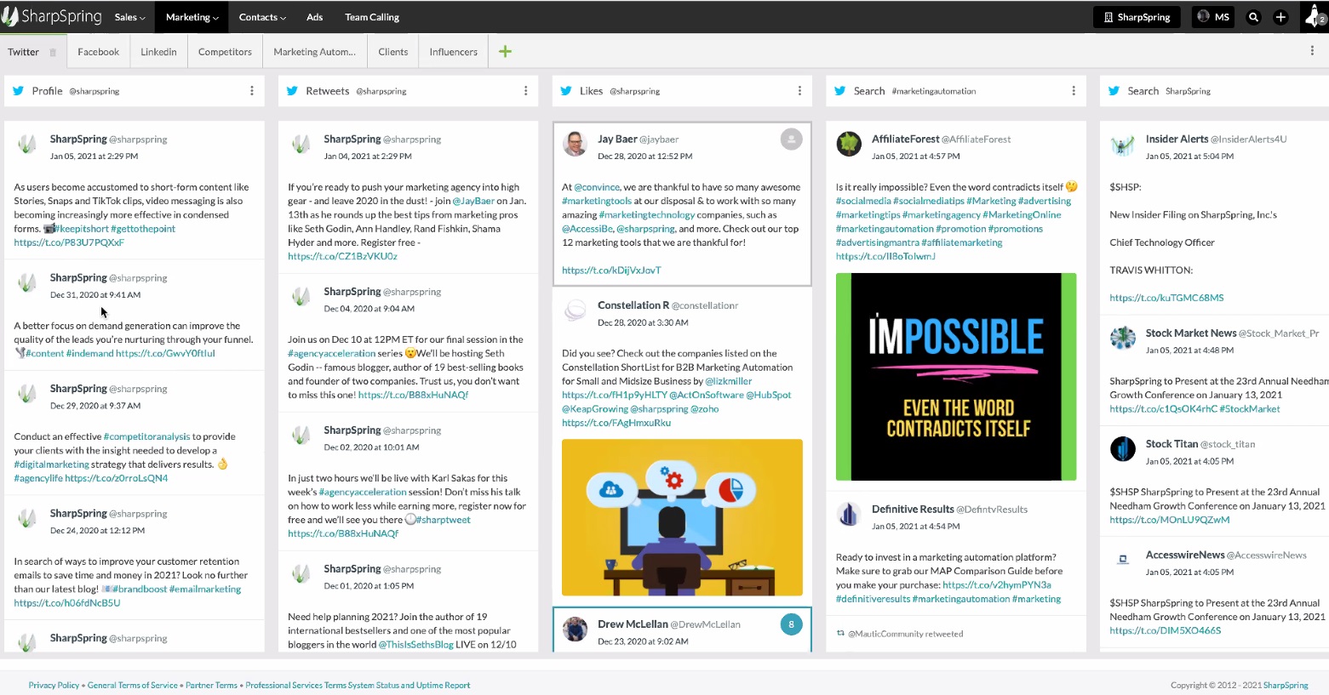Click the SharpSpring account button in header
The height and width of the screenshot is (695, 1329).
pyautogui.click(x=1137, y=17)
